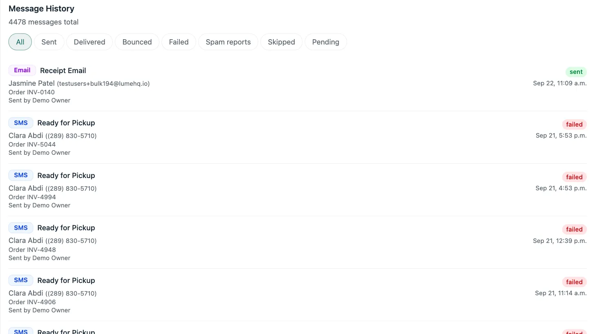Filter messages by Sent
The image size is (595, 334).
[x=49, y=42]
